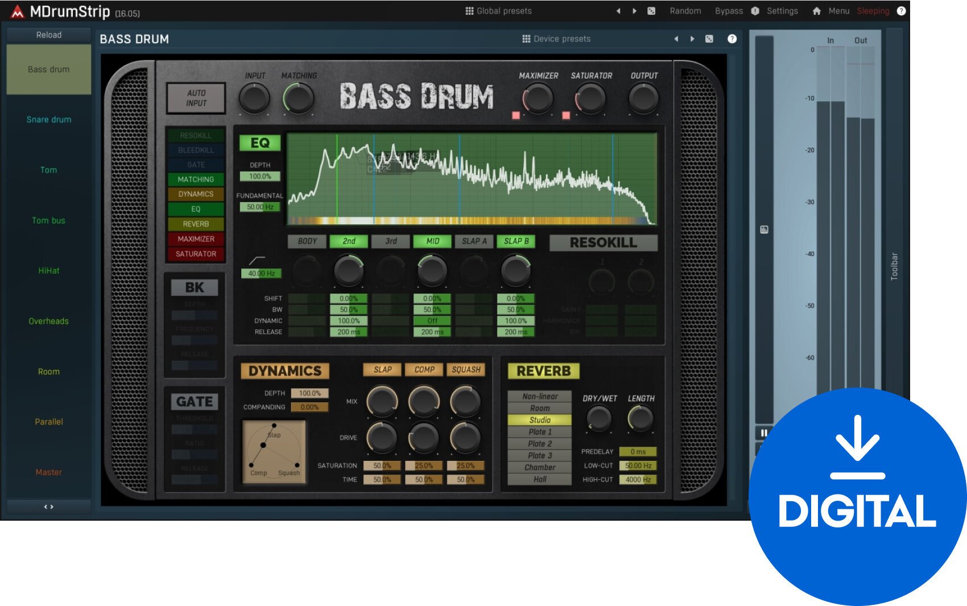Open Global presets using the grid icon

coord(469,10)
